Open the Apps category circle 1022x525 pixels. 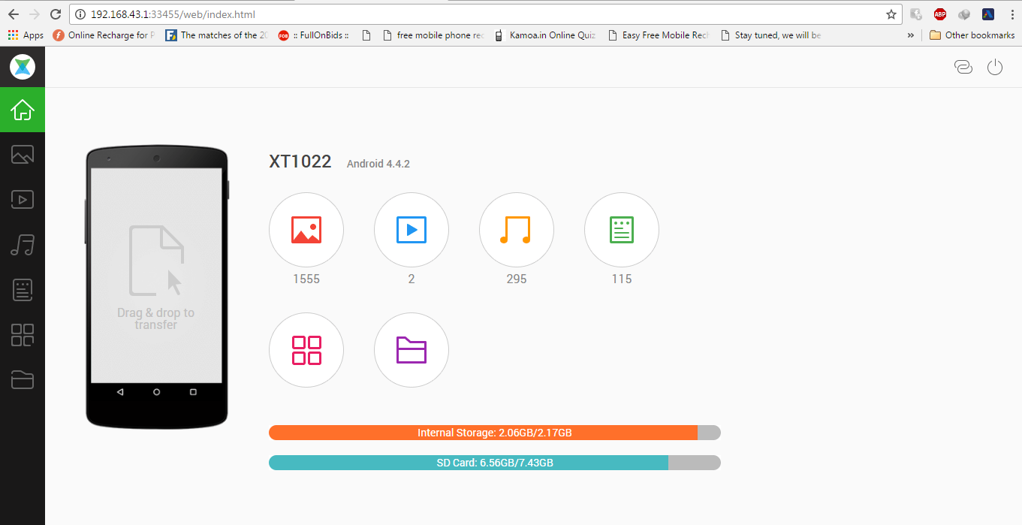(306, 350)
